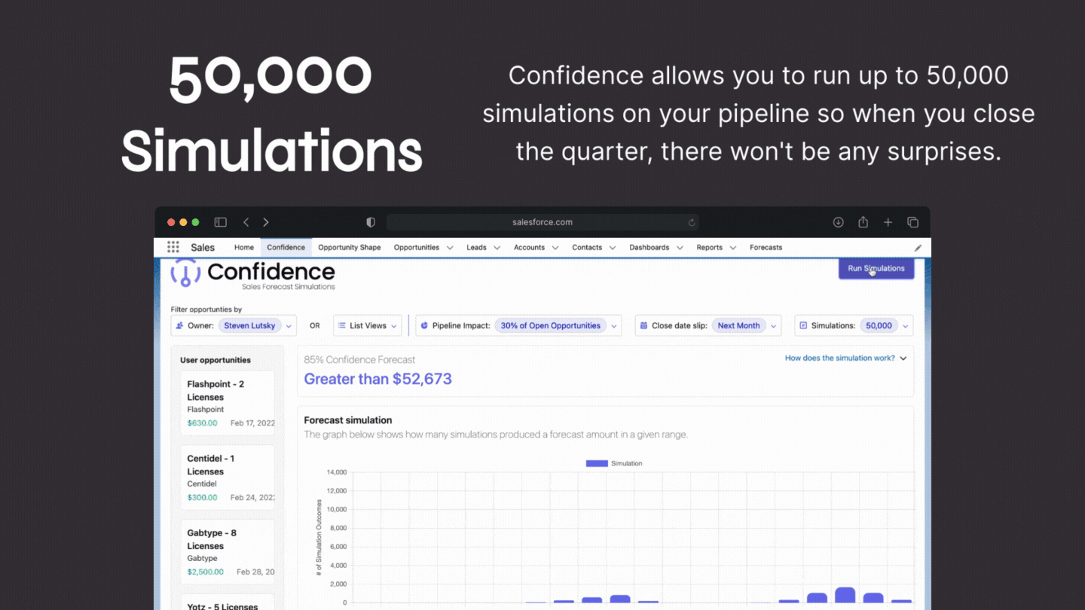Open the Salesforce app launcher grid
The height and width of the screenshot is (610, 1085).
pos(173,247)
